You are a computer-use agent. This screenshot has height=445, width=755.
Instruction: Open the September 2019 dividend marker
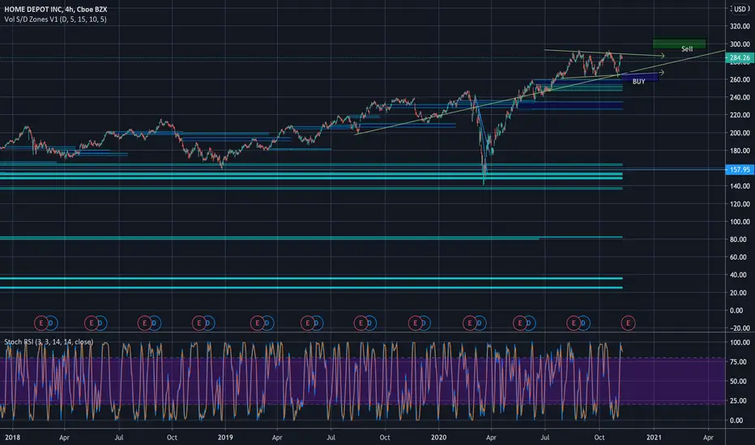(x=371, y=323)
